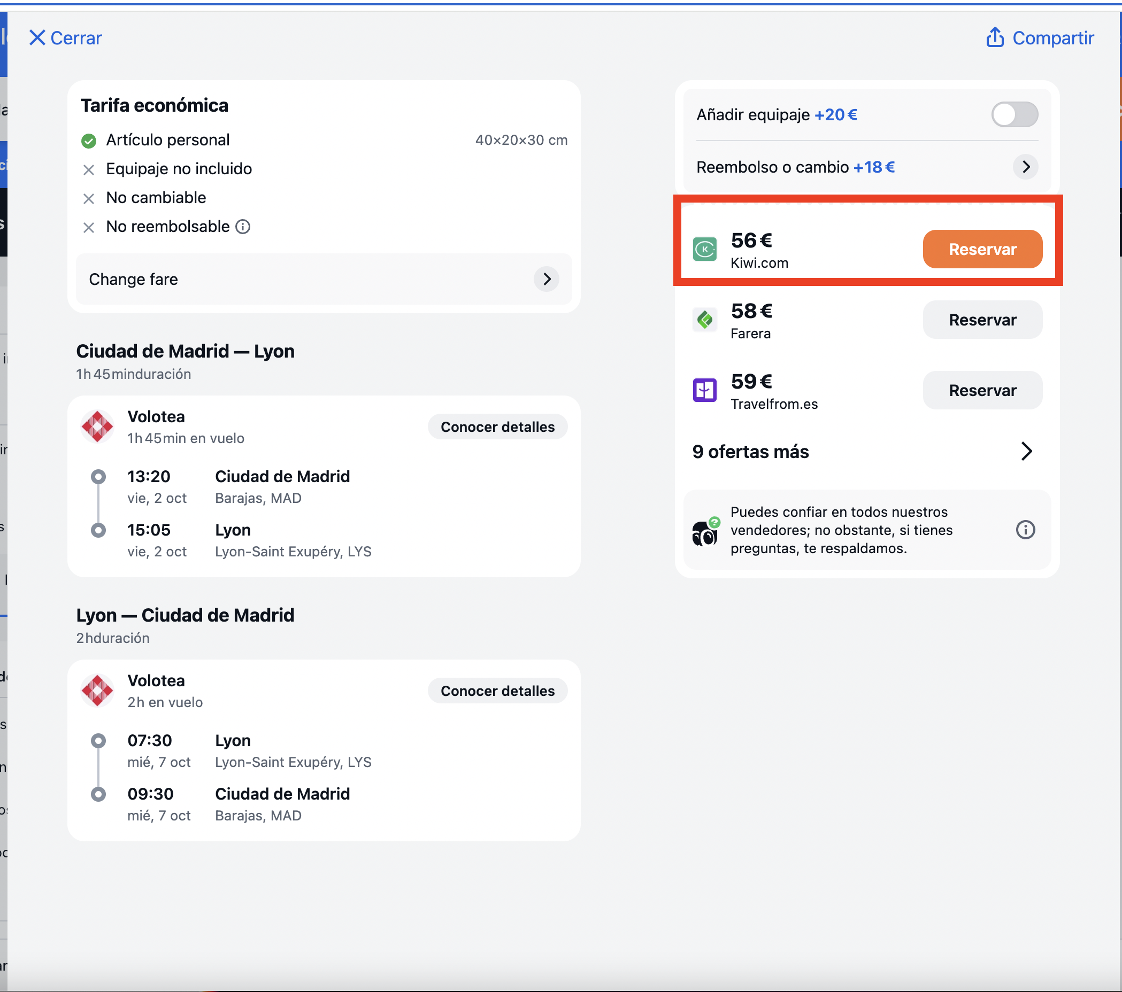
Task: Click the Travelfrom.es logo icon
Action: tap(705, 390)
